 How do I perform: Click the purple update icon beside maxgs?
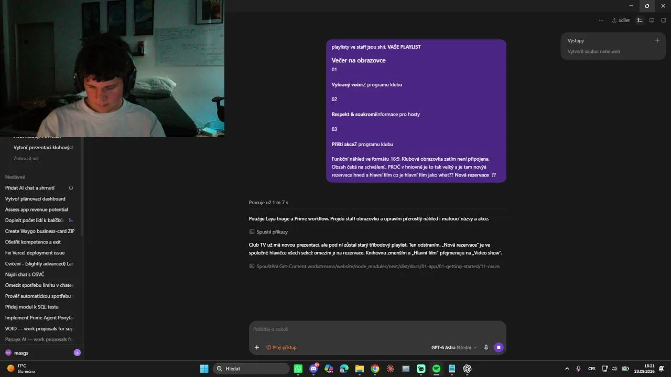point(77,352)
